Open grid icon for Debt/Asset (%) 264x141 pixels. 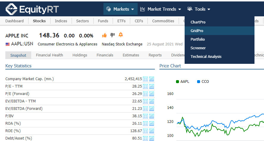pyautogui.click(x=145, y=138)
